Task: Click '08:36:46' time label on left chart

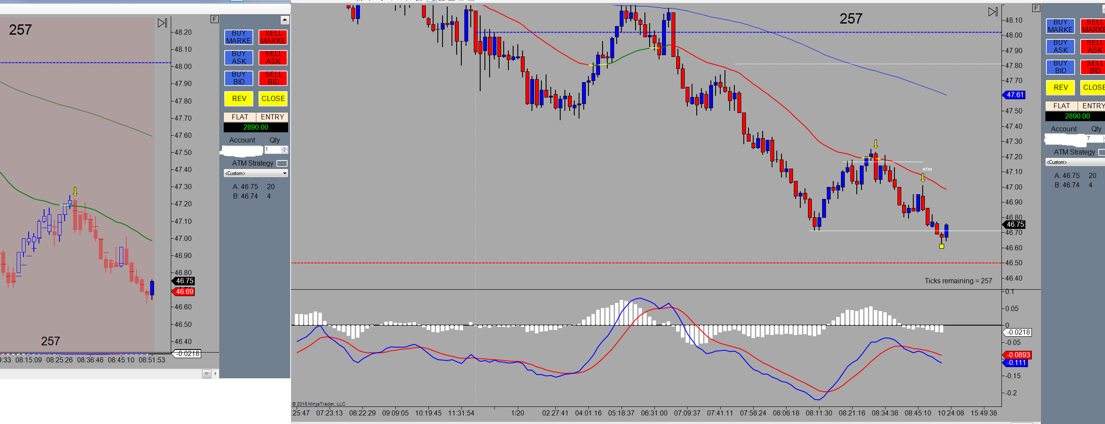Action: coord(90,360)
